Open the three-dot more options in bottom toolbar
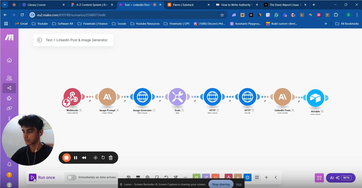 pyautogui.click(x=185, y=177)
